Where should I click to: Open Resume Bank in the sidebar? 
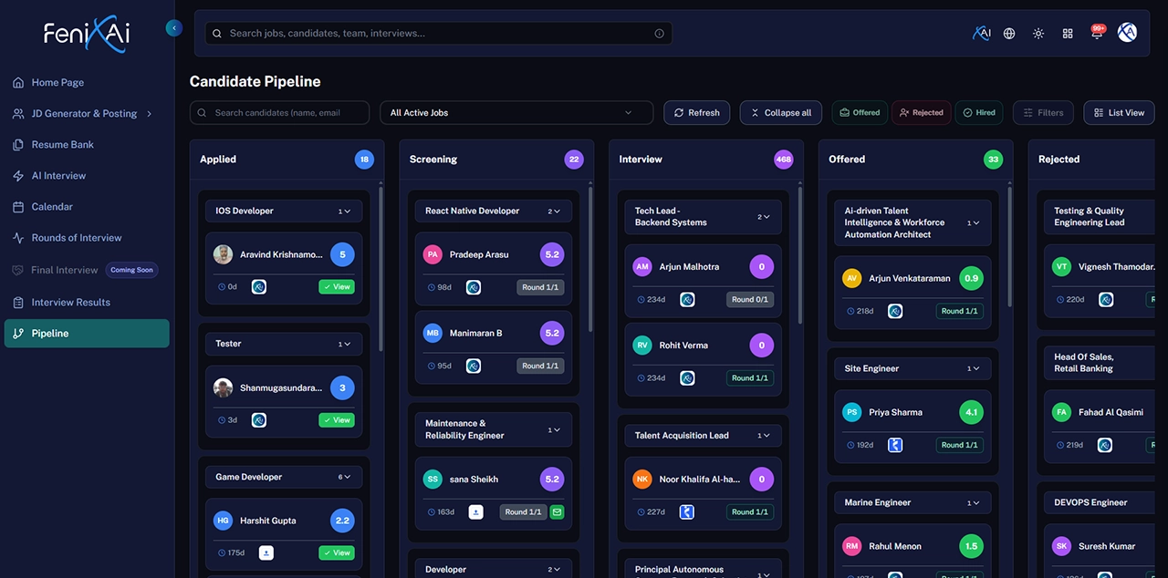62,145
